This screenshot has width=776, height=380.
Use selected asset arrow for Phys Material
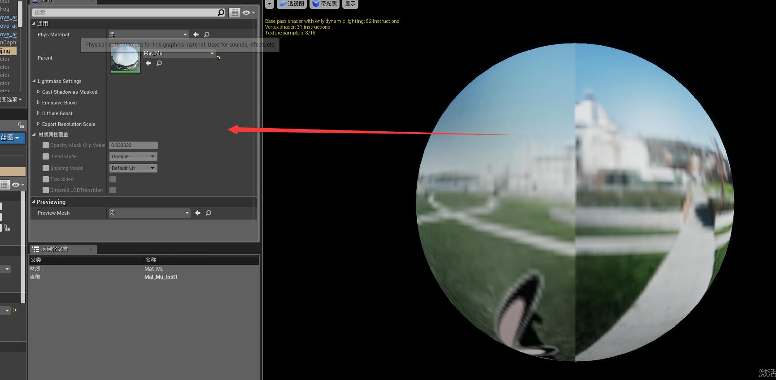(x=196, y=35)
